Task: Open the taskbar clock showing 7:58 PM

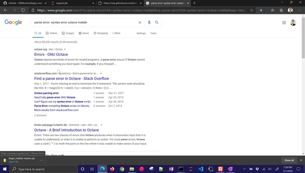Action: pyautogui.click(x=288, y=169)
